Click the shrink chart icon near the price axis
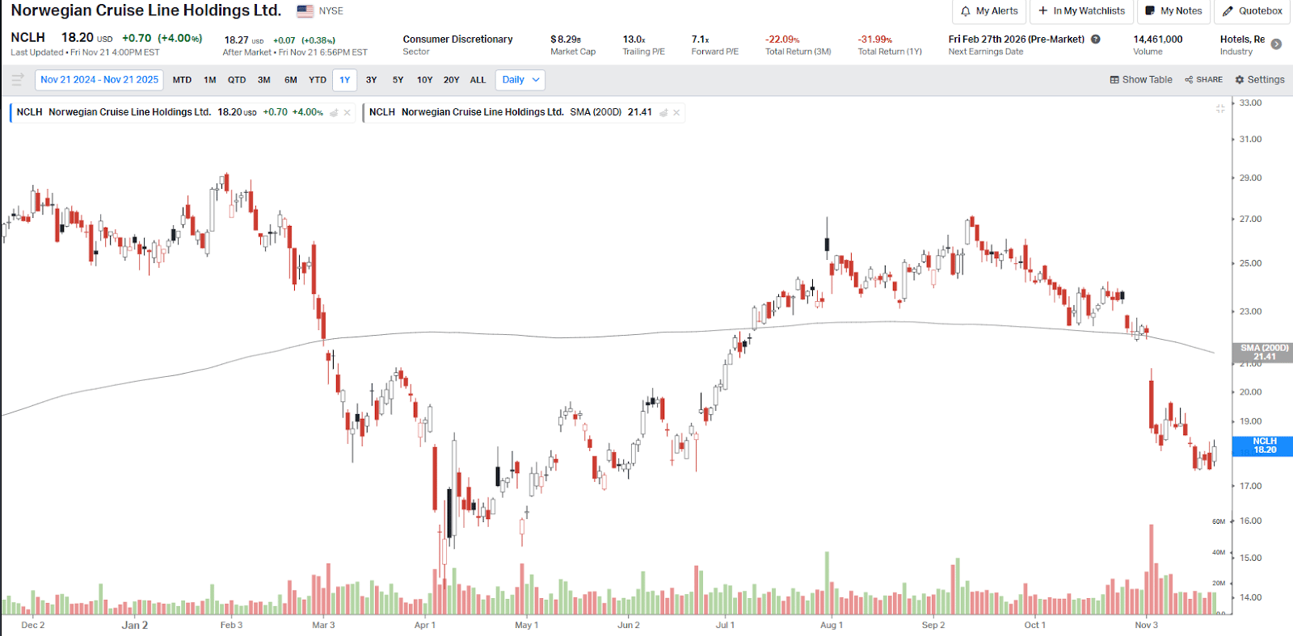This screenshot has height=636, width=1293. (x=1220, y=108)
